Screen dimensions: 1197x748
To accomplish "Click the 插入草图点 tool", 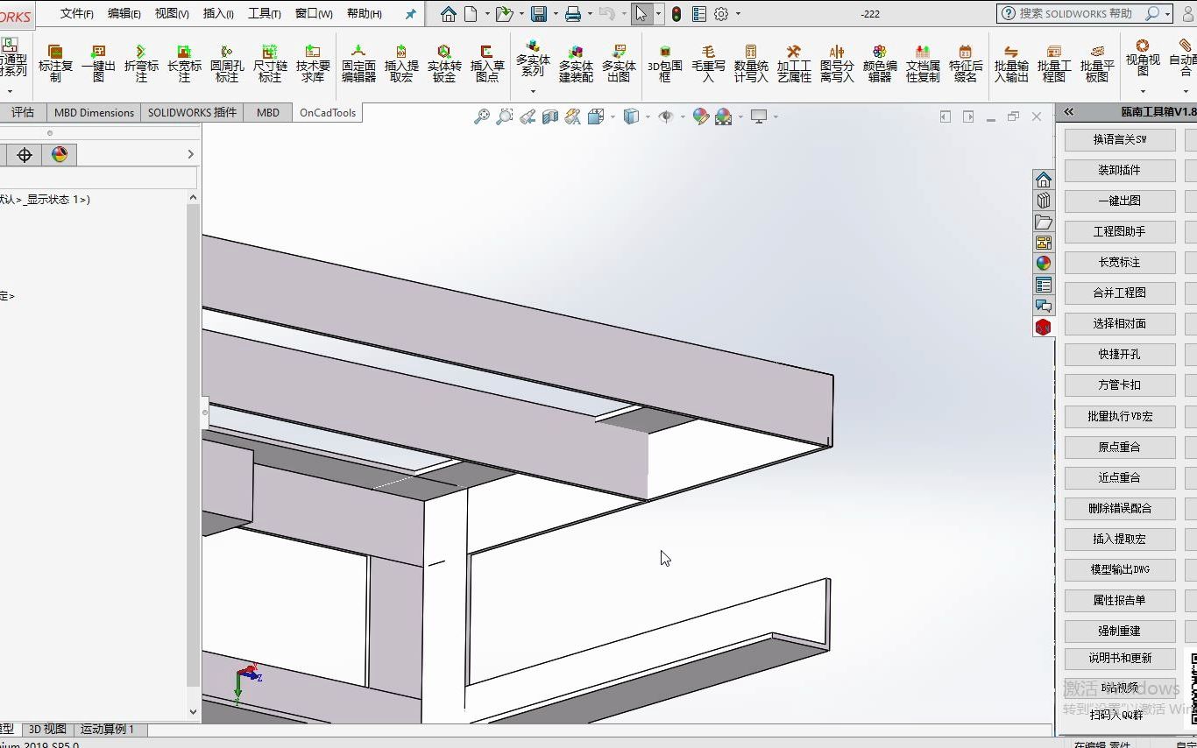I will pos(487,63).
